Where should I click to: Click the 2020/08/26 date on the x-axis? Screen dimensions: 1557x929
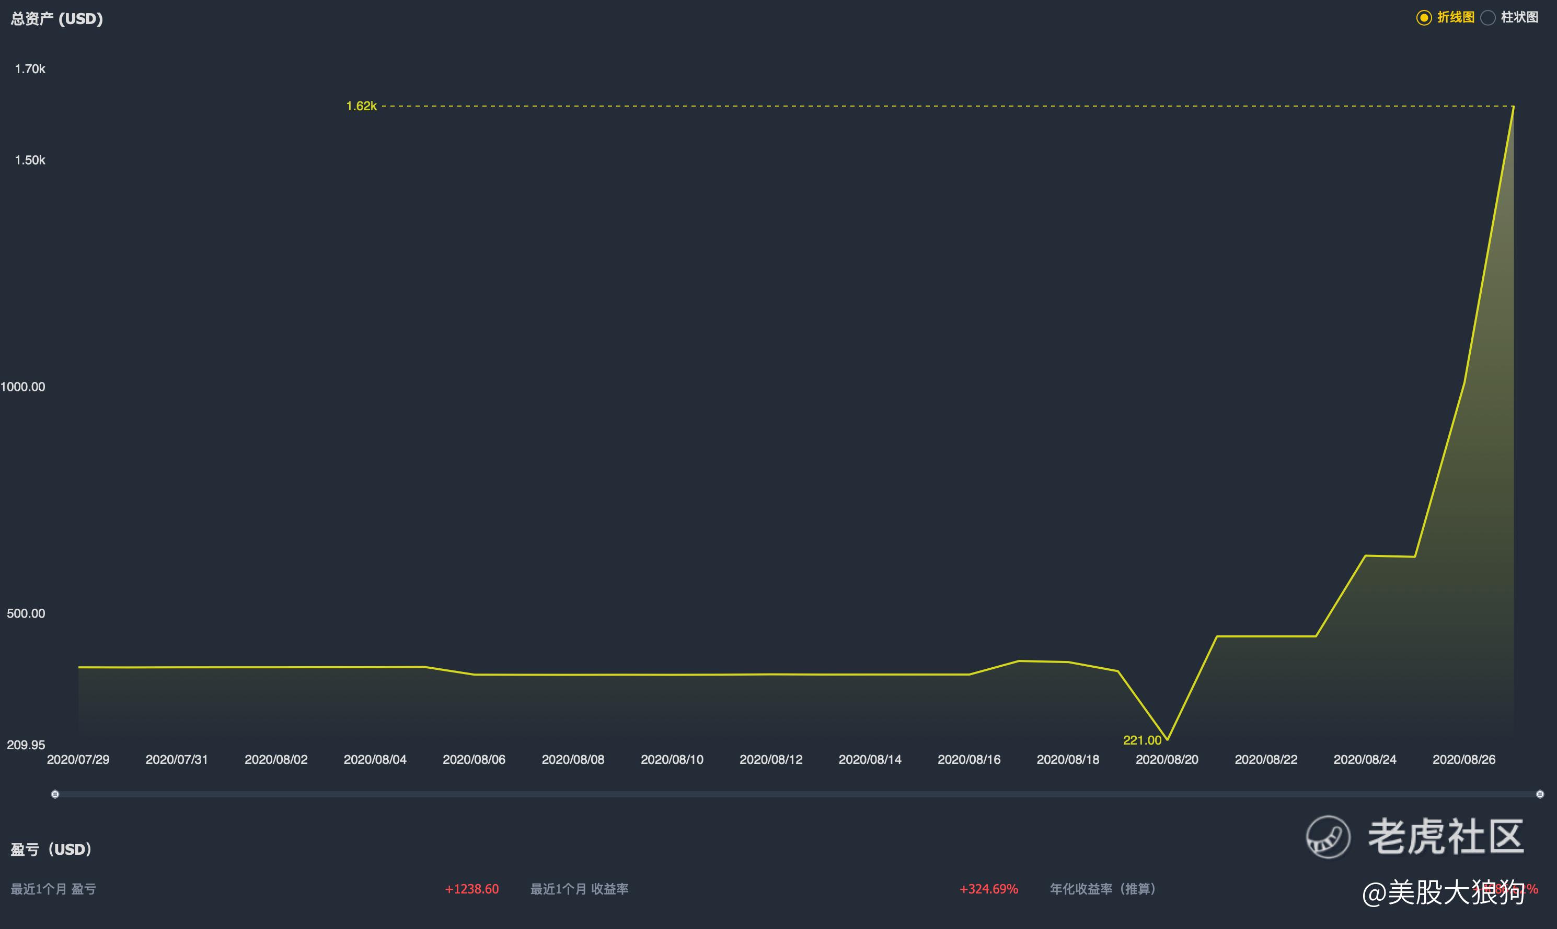[1464, 759]
